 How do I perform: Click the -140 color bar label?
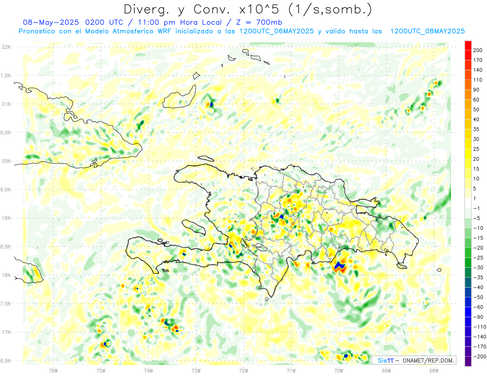[479, 337]
